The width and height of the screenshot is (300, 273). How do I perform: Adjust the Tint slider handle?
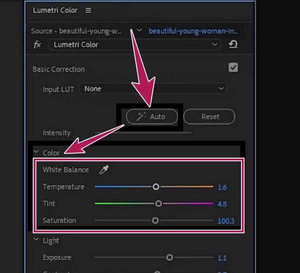tap(158, 204)
